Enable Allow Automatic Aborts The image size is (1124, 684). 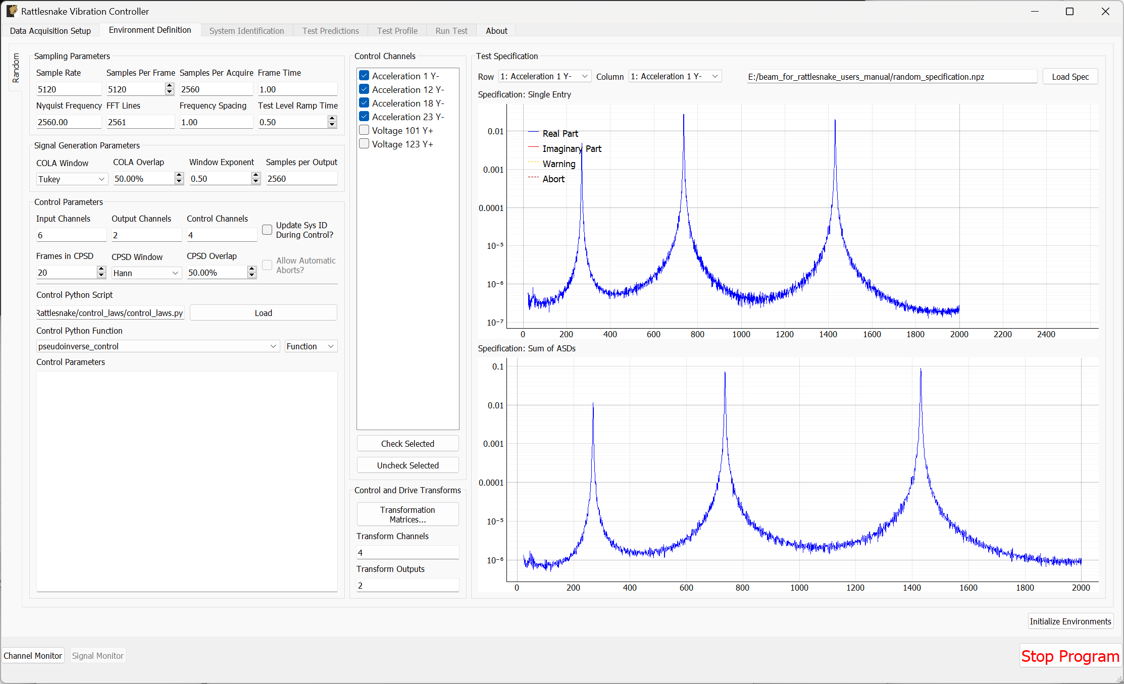(x=267, y=265)
